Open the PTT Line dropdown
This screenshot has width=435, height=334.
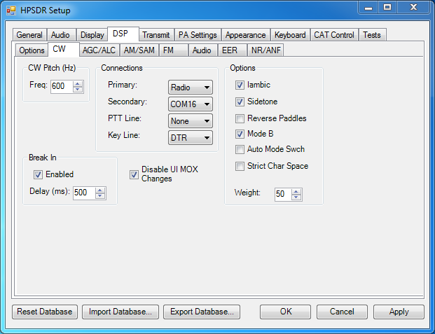tap(191, 121)
